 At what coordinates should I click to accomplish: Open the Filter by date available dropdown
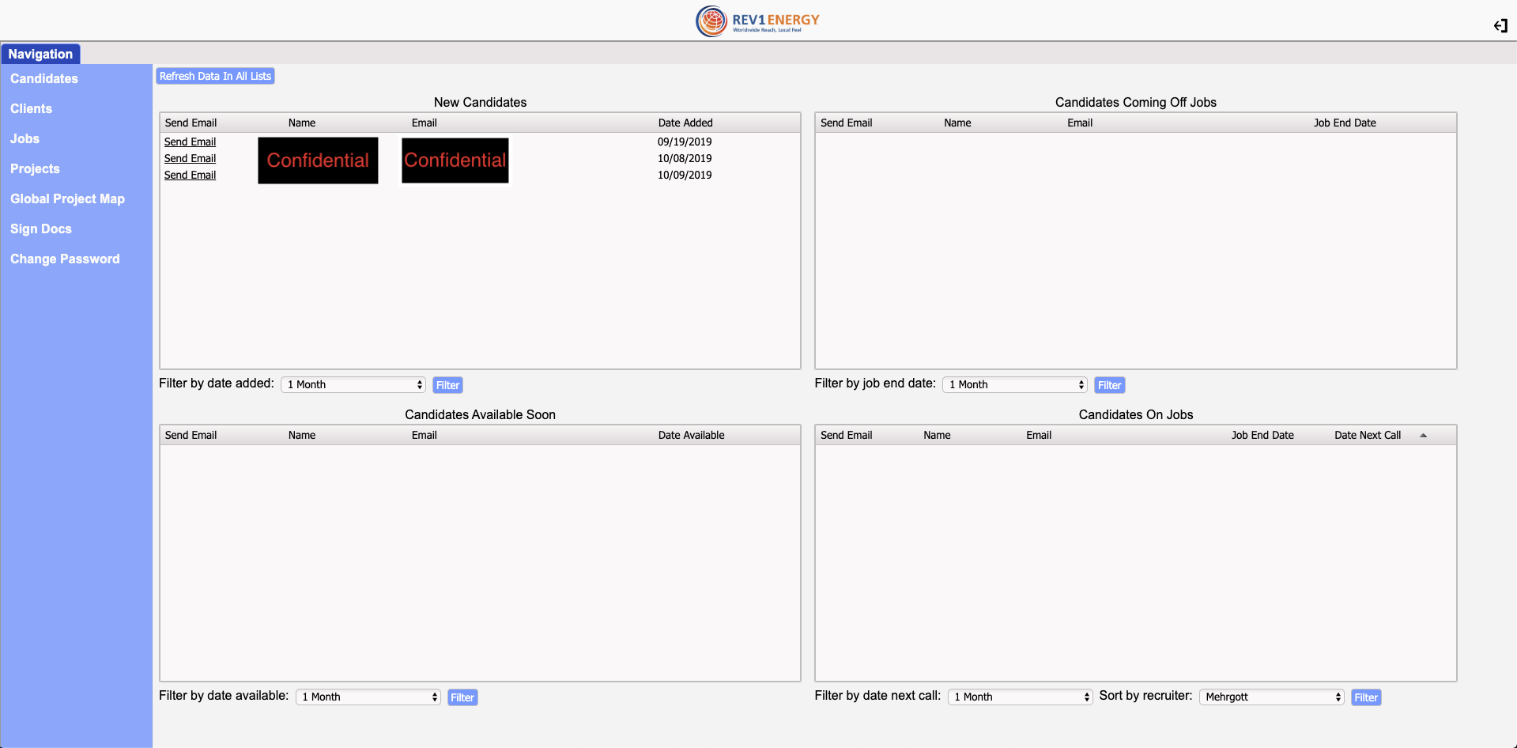coord(368,697)
